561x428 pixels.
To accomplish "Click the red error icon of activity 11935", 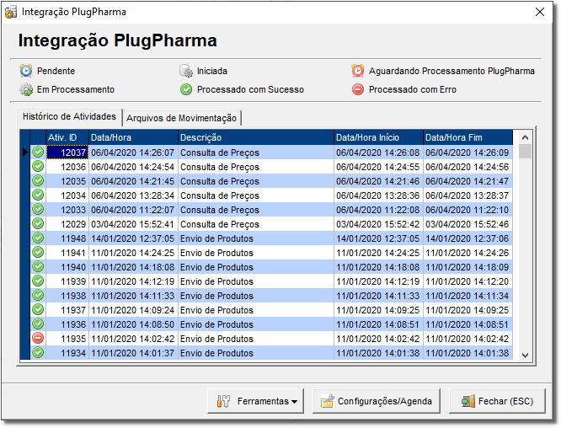I will (38, 338).
